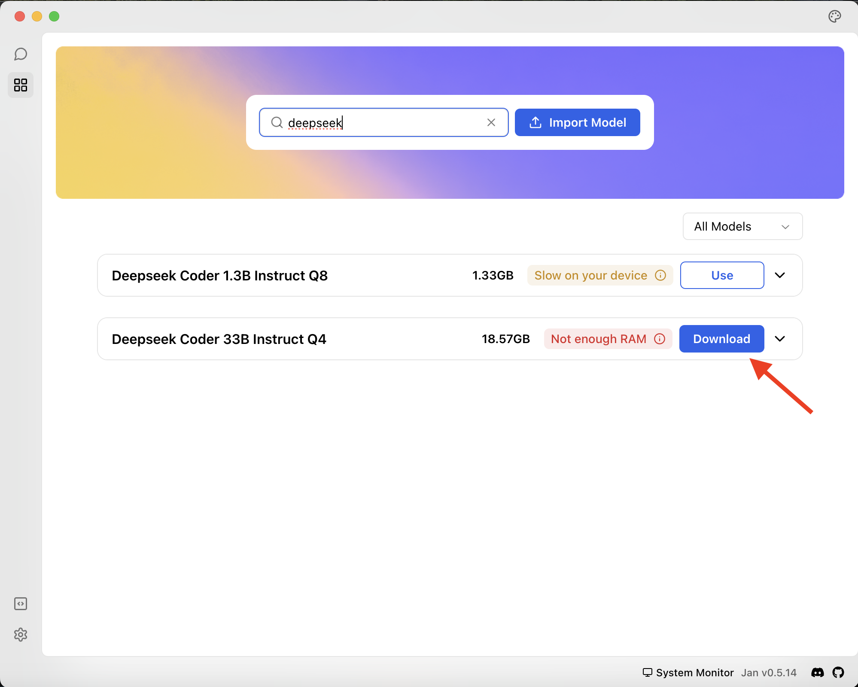Screen dimensions: 858x687
Task: Click the info icon beside Not enough RAM
Action: 659,339
